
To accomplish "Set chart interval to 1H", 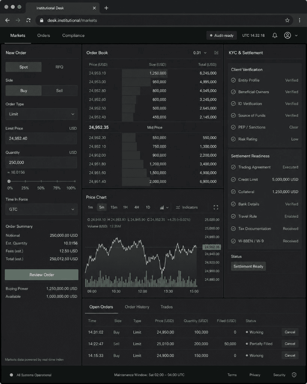I will point(125,207).
